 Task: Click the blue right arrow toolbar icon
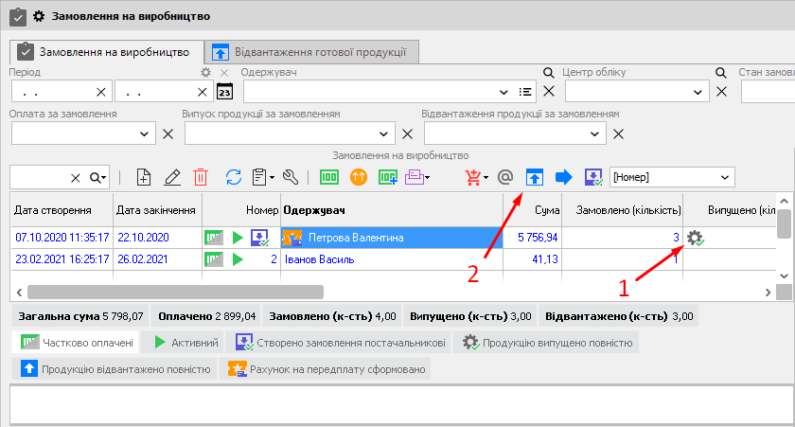pyautogui.click(x=564, y=177)
